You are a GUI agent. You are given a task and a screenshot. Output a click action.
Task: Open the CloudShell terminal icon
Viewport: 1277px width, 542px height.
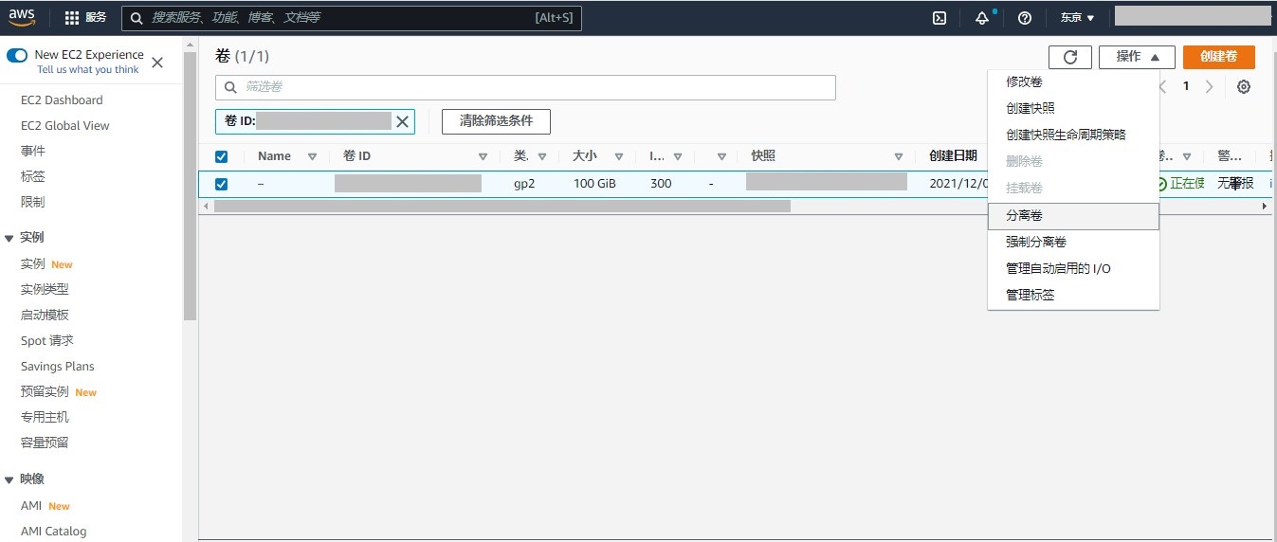point(940,17)
